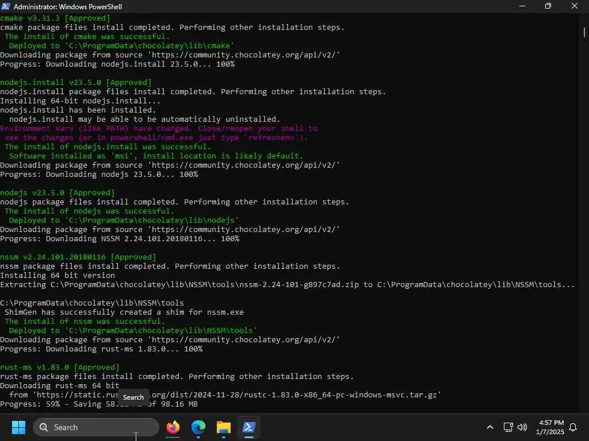Click the text 'cmake v3.31.3 [Approved]'
The height and width of the screenshot is (441, 589).
click(x=55, y=18)
